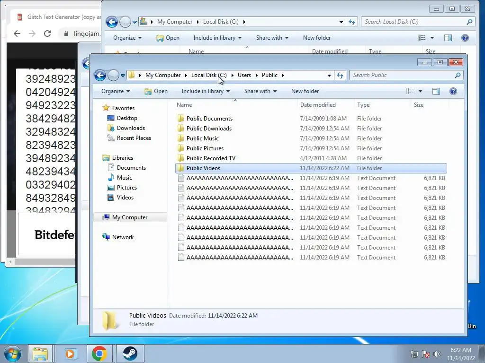This screenshot has width=485, height=363.
Task: Select Favorites in the navigation pane
Action: pyautogui.click(x=123, y=108)
